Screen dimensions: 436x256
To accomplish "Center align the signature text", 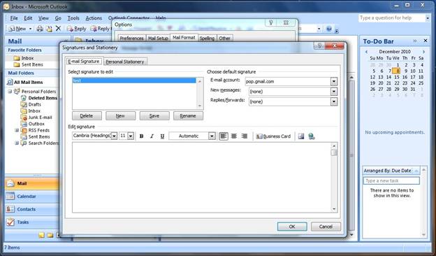I will [x=234, y=136].
